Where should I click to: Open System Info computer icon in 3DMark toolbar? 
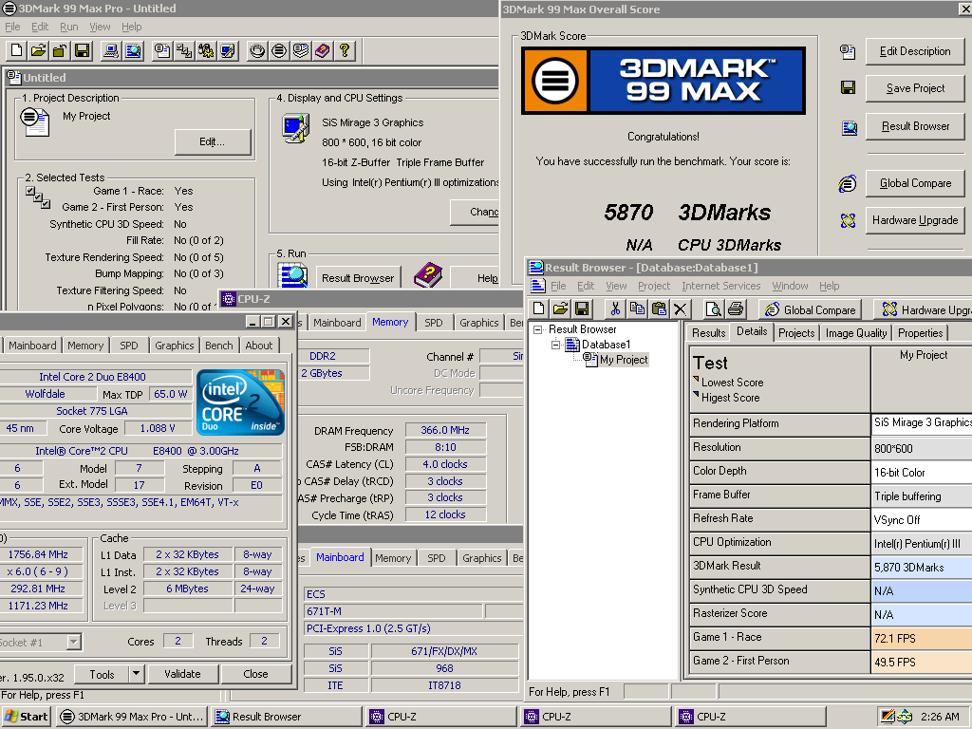click(111, 50)
